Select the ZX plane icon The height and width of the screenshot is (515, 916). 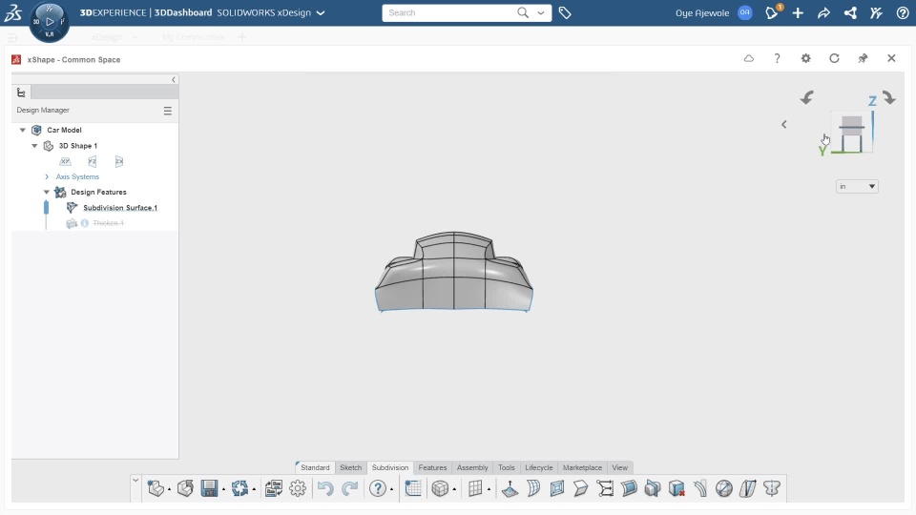pos(119,161)
